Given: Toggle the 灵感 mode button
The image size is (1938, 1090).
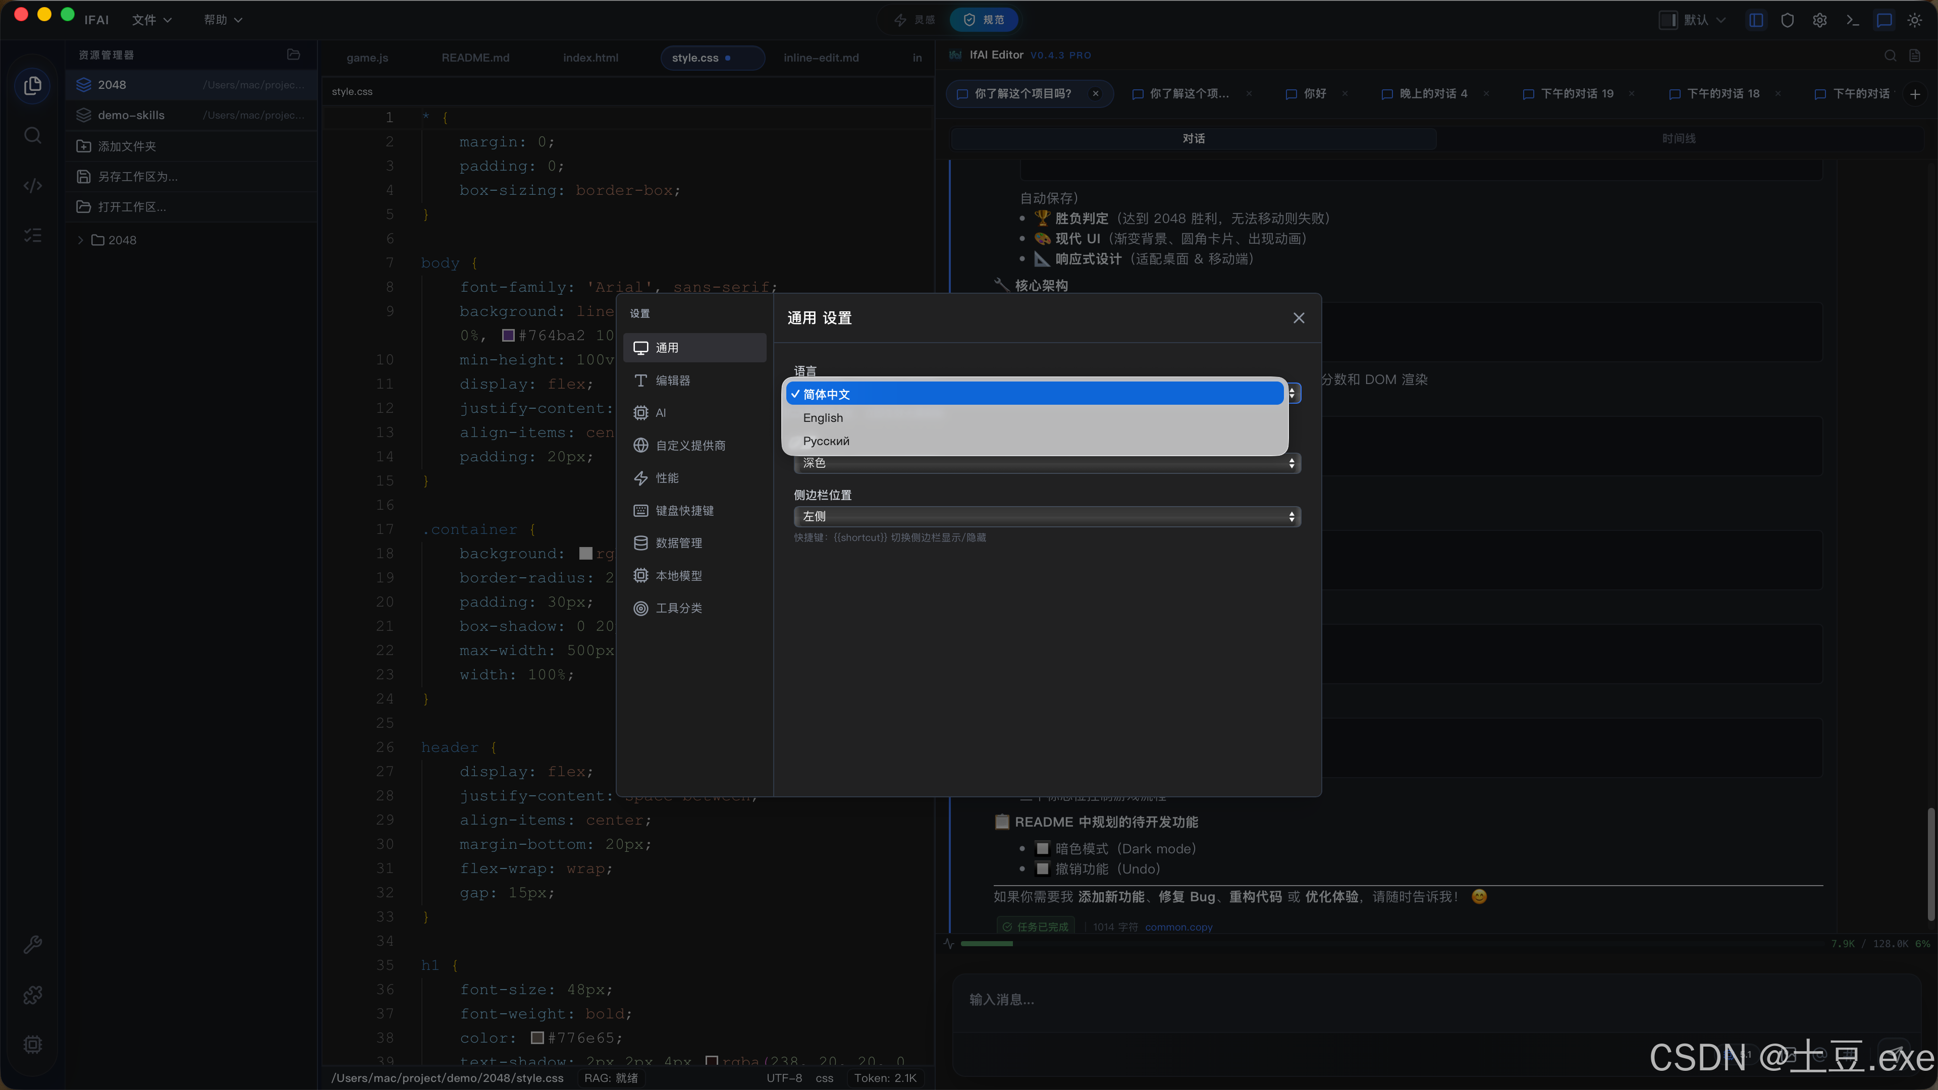Looking at the screenshot, I should [x=914, y=20].
